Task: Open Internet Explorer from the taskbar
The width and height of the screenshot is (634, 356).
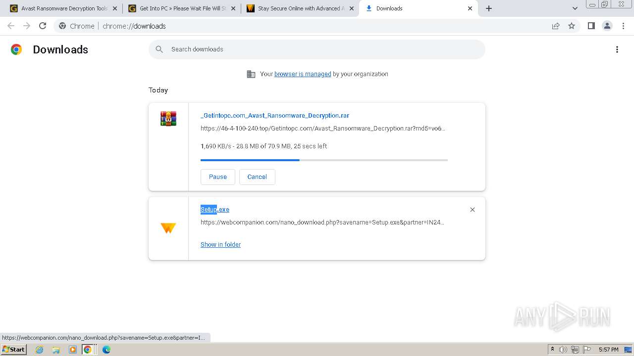Action: [40, 350]
